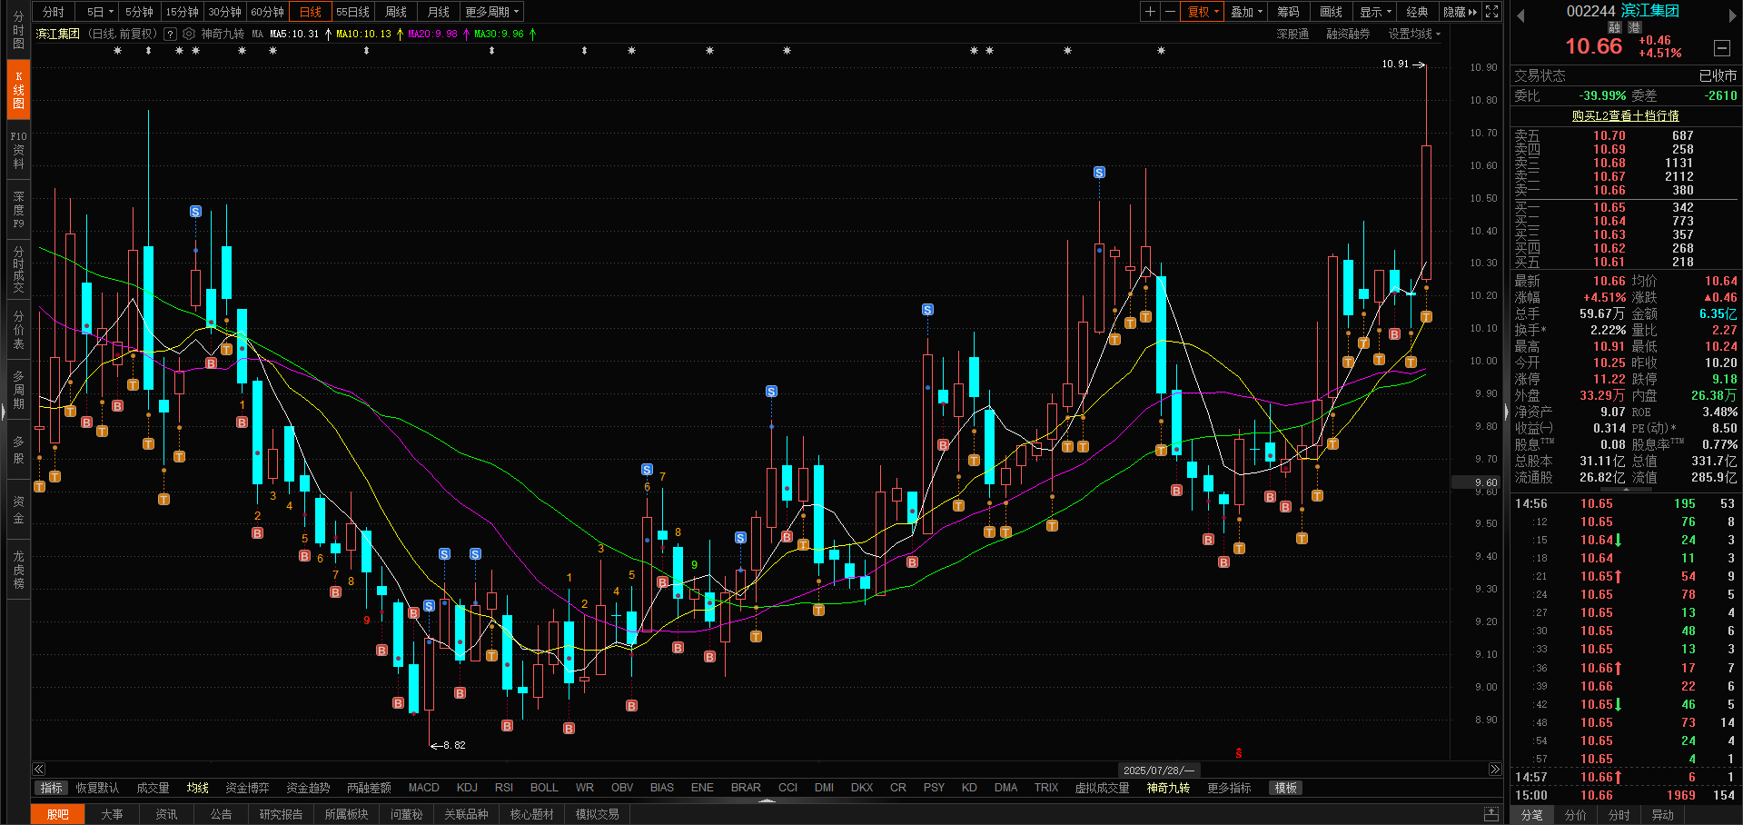The height and width of the screenshot is (825, 1743).
Task: Click the 购买L2查看十档行情 link
Action: point(1625,115)
